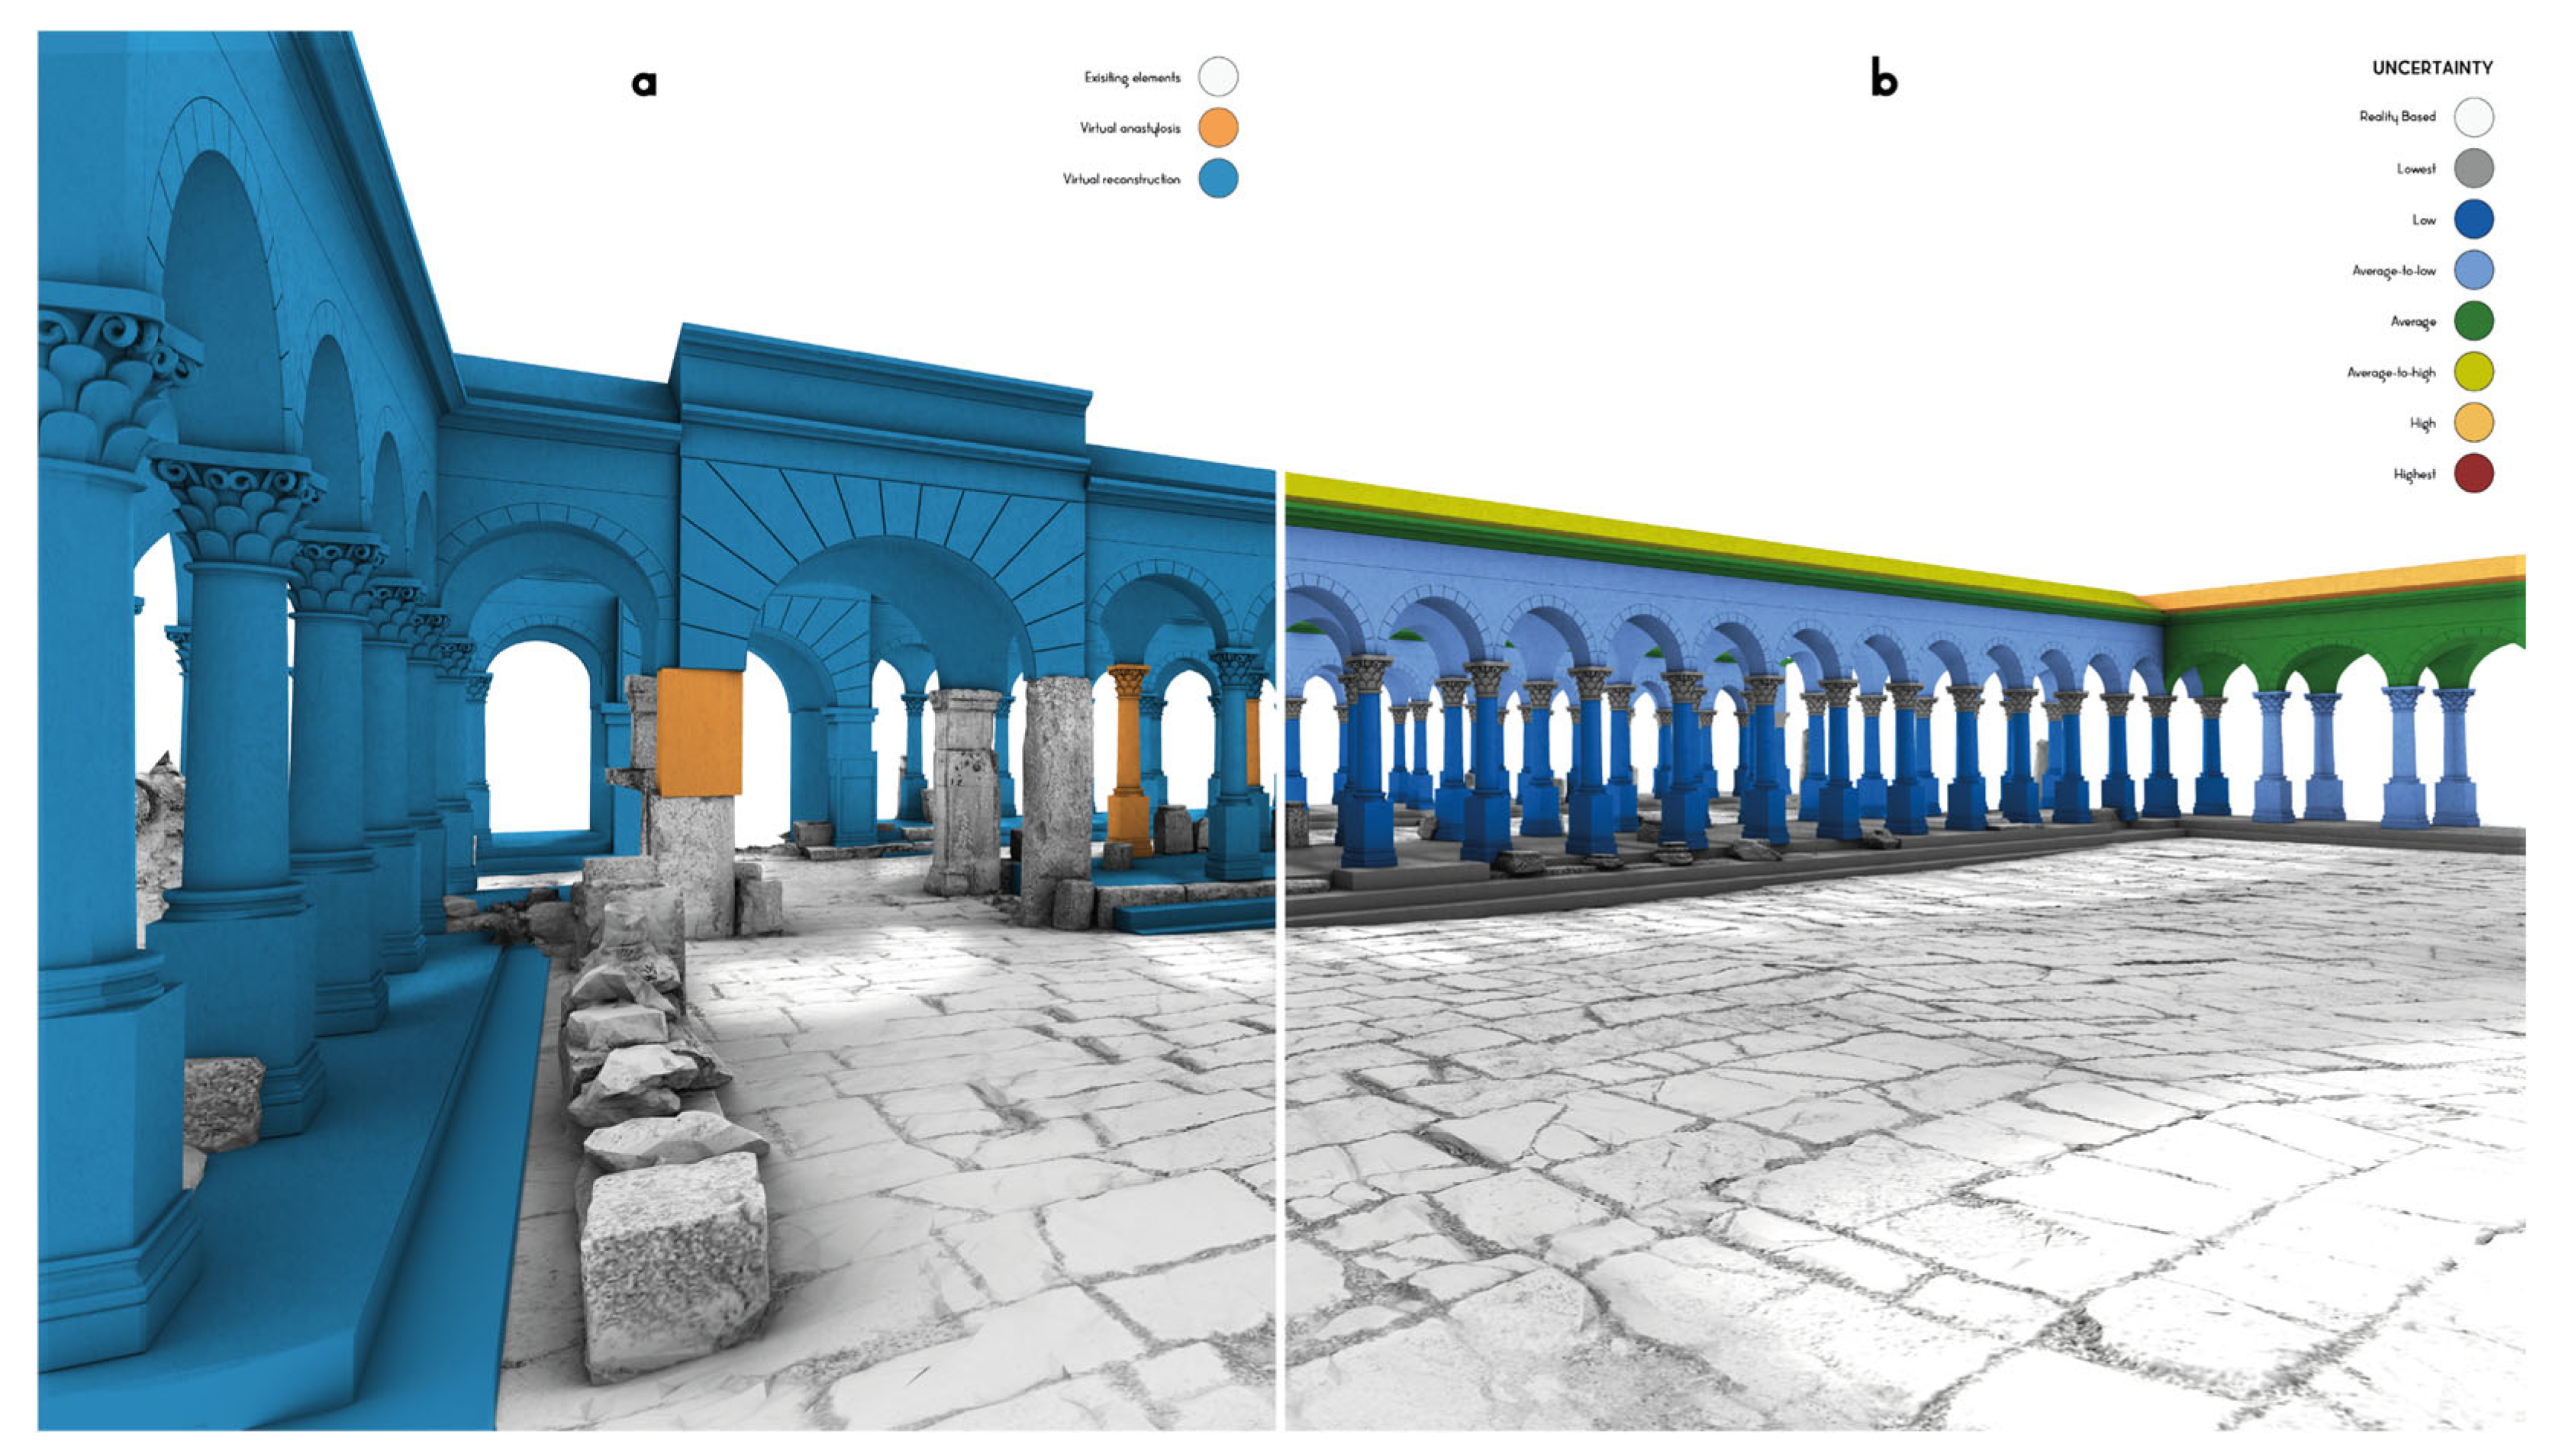The image size is (2559, 1456).
Task: Click the Virtual reconstruction text label
Action: [x=1121, y=179]
